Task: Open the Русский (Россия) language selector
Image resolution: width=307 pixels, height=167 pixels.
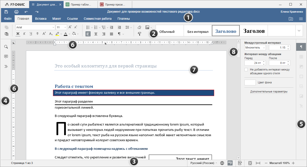Action: (204, 163)
